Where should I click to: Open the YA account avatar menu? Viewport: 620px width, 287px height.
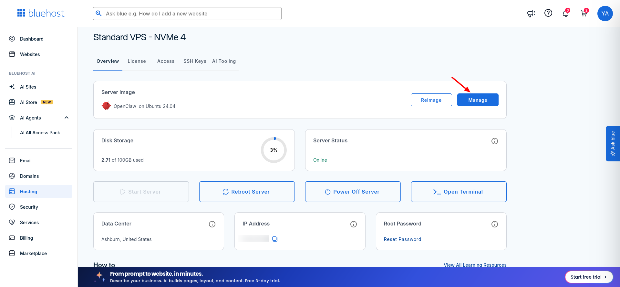[605, 14]
